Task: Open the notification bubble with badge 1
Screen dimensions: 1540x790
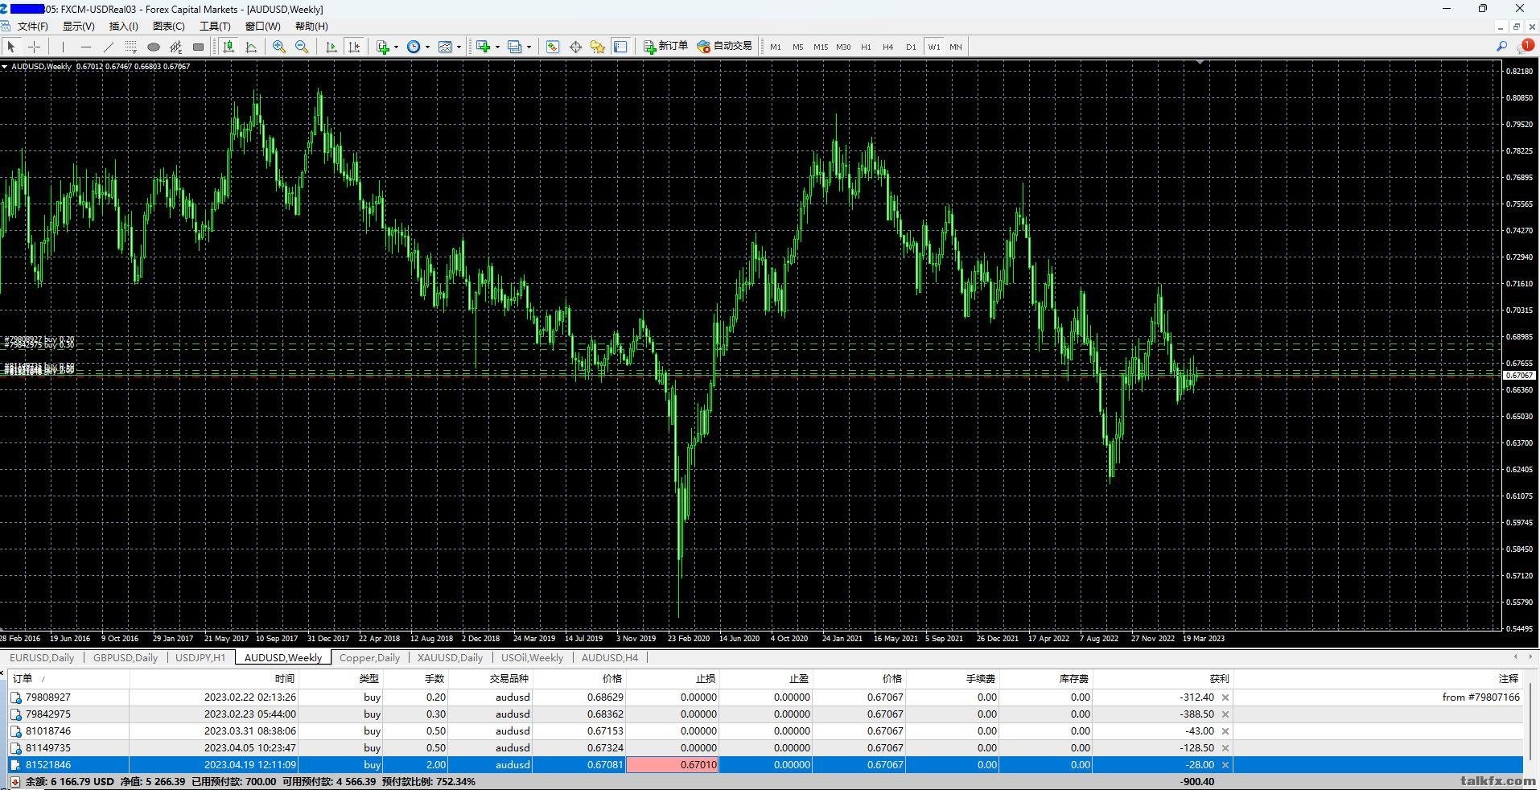Action: click(x=1525, y=47)
